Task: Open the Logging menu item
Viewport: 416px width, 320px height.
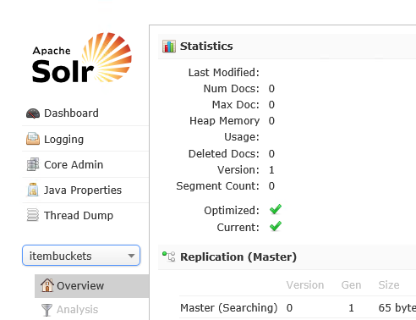Action: [x=85, y=139]
